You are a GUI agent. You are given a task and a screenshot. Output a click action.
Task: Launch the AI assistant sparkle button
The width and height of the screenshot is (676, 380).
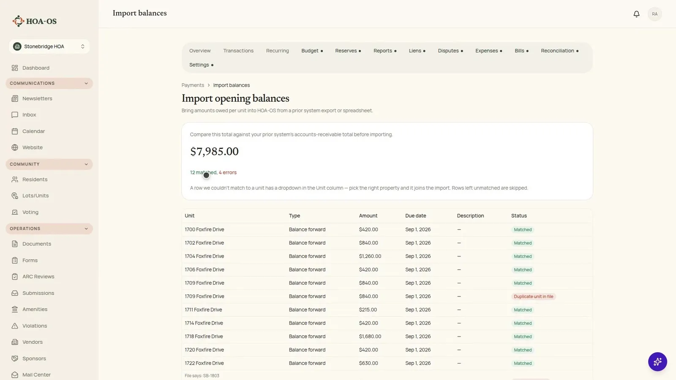[657, 362]
